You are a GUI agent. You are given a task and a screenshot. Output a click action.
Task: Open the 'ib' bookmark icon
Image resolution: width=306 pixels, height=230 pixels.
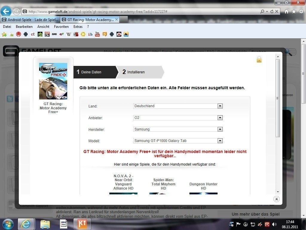click(x=90, y=34)
